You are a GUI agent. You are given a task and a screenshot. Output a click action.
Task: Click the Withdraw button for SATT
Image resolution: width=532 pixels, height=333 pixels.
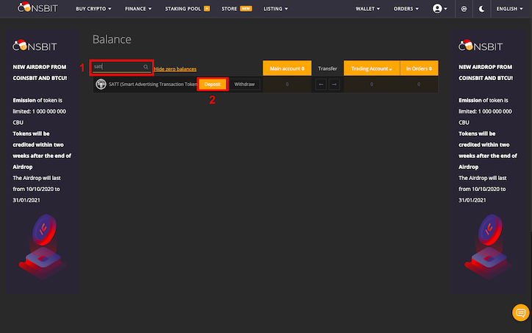click(244, 85)
